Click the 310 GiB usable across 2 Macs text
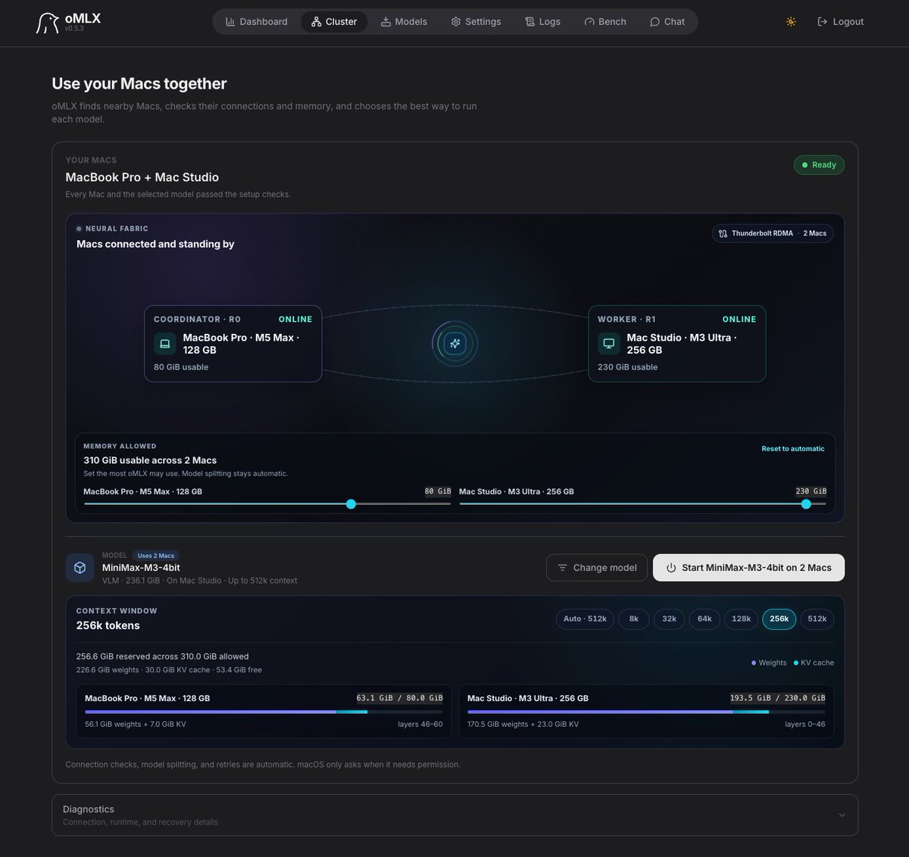 [150, 460]
